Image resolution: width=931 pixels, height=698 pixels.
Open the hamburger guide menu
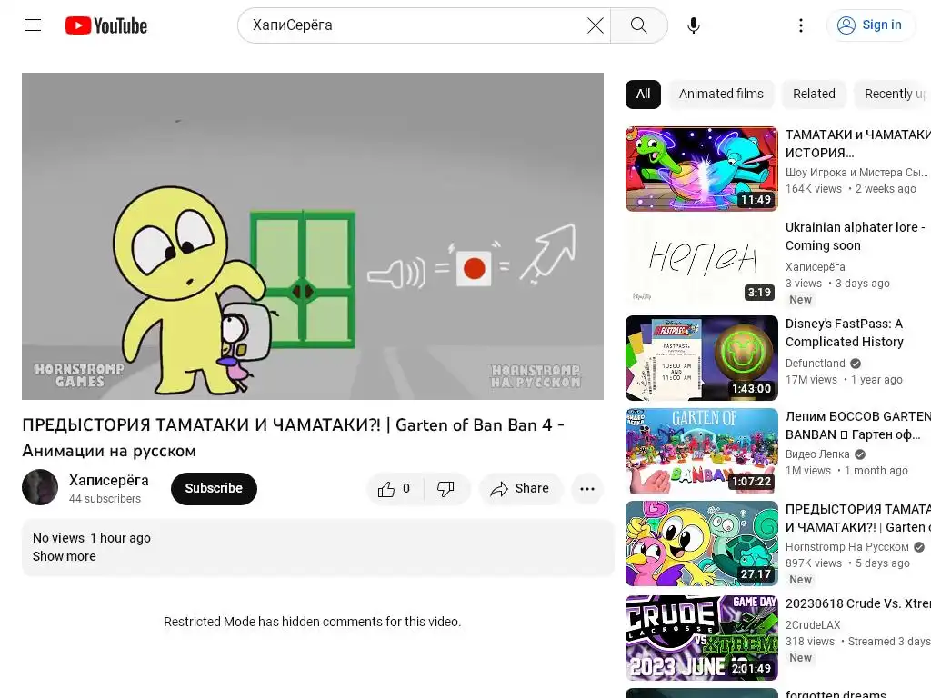33,25
